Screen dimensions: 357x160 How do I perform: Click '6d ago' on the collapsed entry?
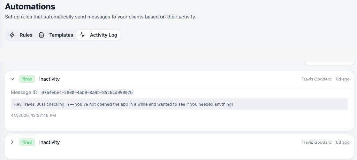click(x=342, y=142)
